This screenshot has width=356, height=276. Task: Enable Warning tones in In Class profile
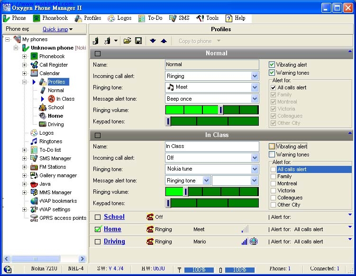272,155
